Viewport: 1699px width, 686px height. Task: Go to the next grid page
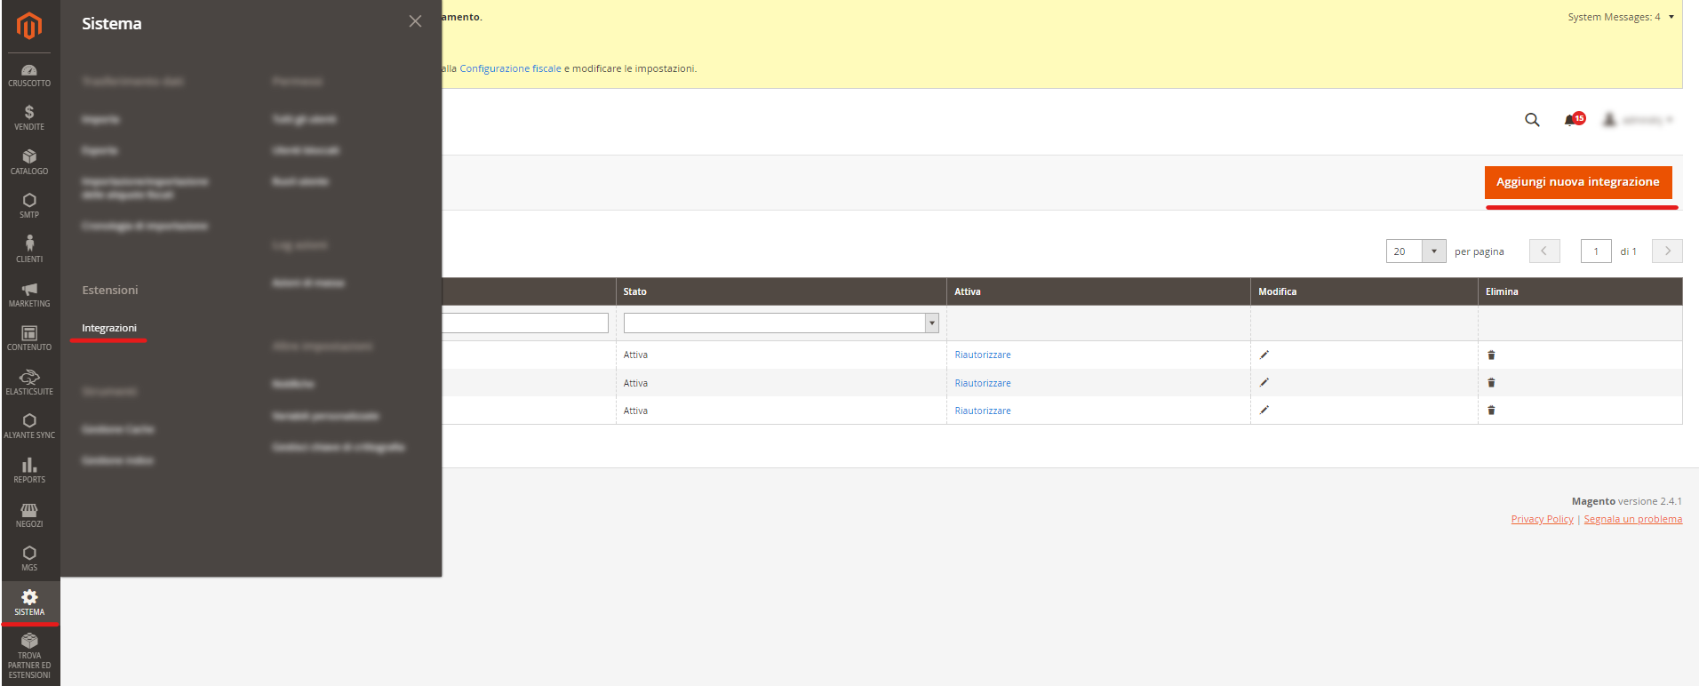pyautogui.click(x=1667, y=251)
